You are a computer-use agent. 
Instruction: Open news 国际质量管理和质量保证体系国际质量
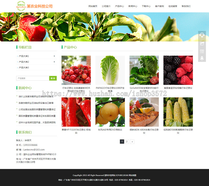pyautogui.click(x=37, y=116)
